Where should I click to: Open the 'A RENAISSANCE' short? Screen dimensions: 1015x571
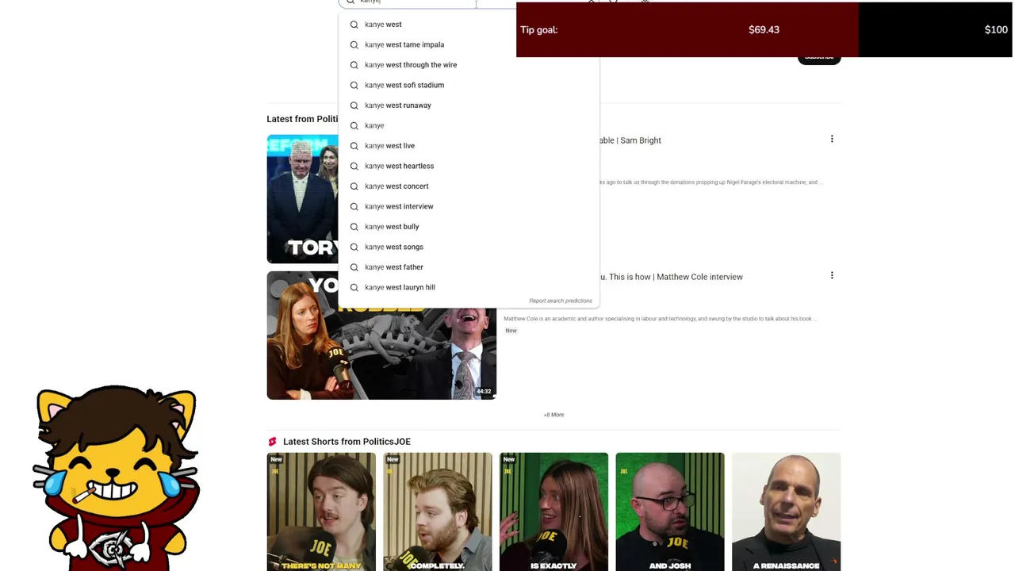786,512
